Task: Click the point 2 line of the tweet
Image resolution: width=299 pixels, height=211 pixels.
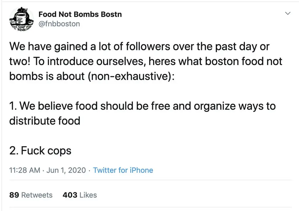Action: (40, 151)
